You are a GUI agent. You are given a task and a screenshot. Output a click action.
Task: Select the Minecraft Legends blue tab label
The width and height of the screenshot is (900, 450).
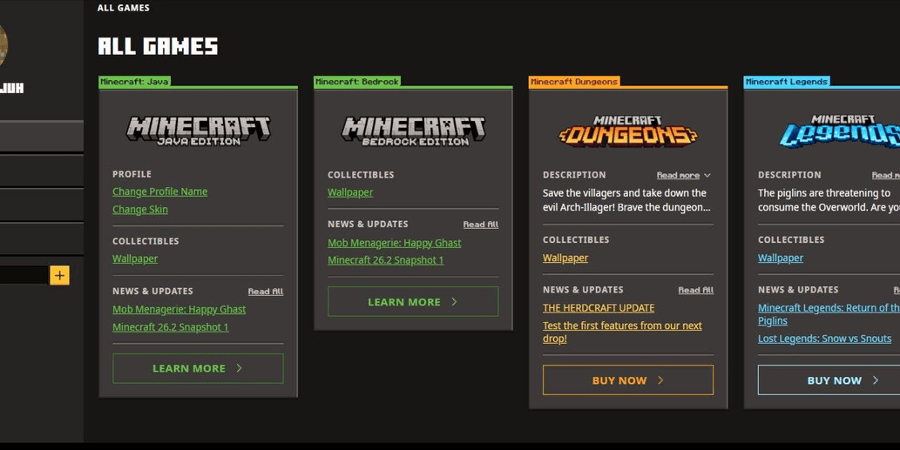pyautogui.click(x=787, y=82)
